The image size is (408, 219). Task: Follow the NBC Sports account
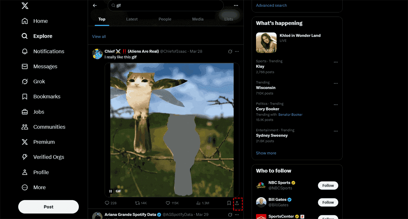pyautogui.click(x=328, y=185)
